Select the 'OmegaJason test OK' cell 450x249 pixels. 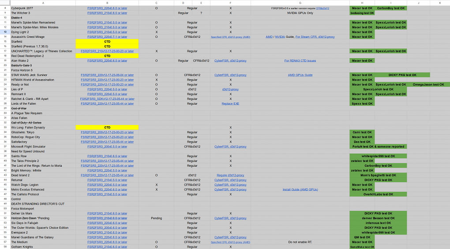click(428, 84)
